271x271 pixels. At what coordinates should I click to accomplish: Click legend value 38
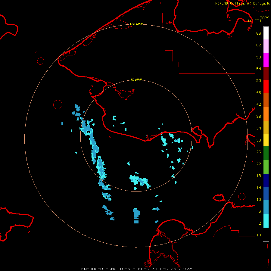[x=259, y=116]
